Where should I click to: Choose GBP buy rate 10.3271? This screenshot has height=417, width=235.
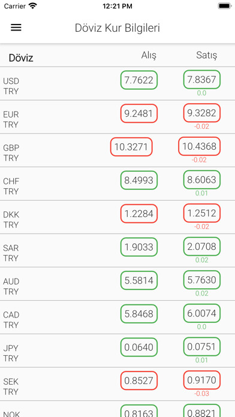pyautogui.click(x=131, y=147)
